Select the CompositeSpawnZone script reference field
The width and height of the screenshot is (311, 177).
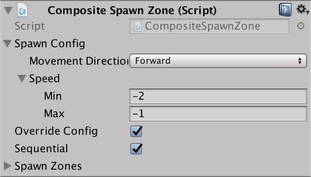(x=209, y=26)
